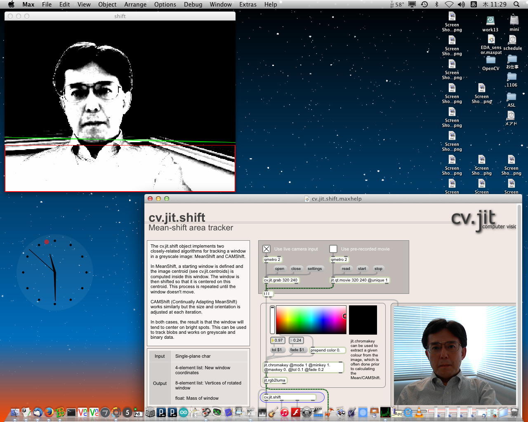Open the Japanese input source icon
528x422 pixels.
[474, 5]
